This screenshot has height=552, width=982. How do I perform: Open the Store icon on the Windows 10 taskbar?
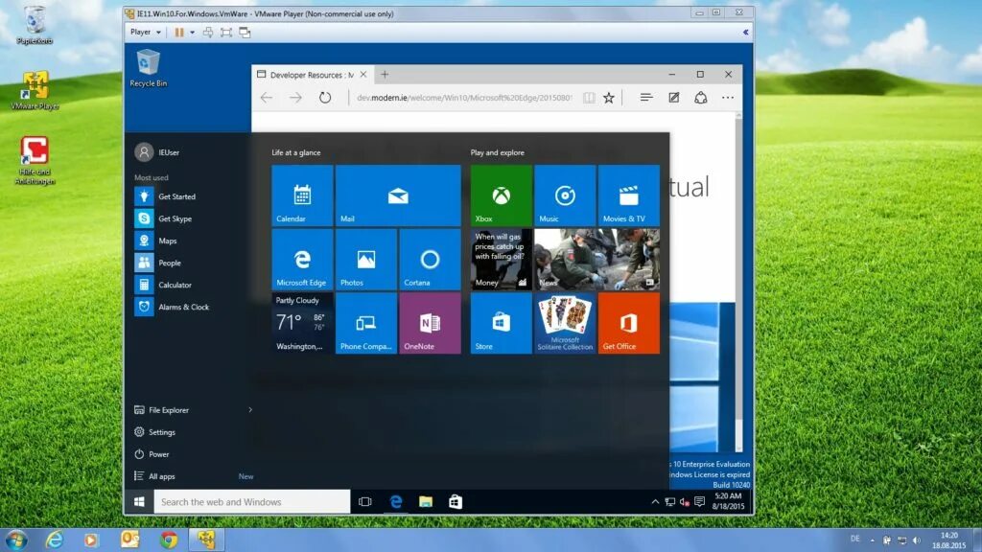click(455, 501)
